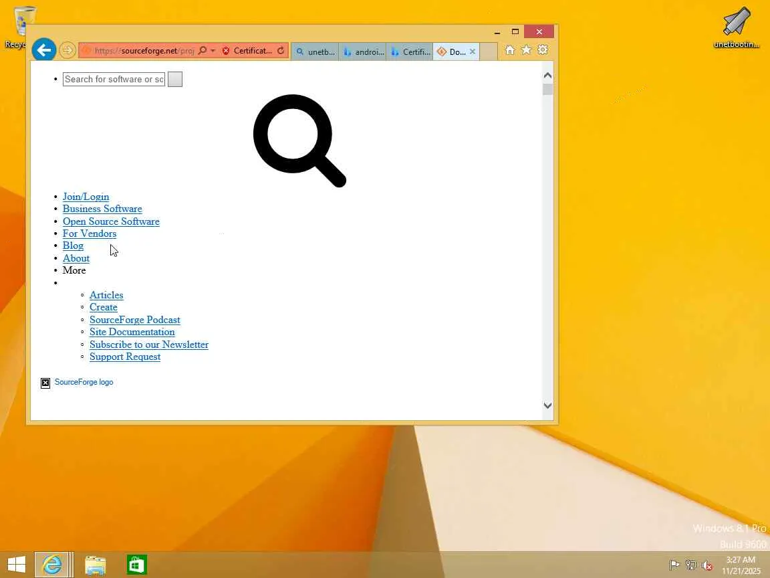Open Subscribe to our Newsletter link
770x578 pixels.
149,345
